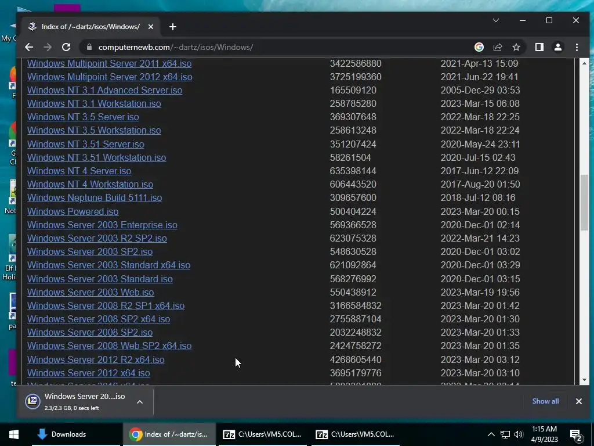Screen dimensions: 594x446
Task: Click the Google icon in the address bar
Action: 479,47
